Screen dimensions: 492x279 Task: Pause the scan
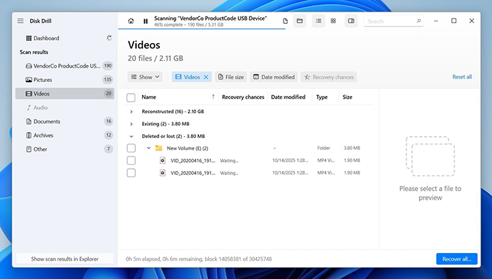click(146, 21)
